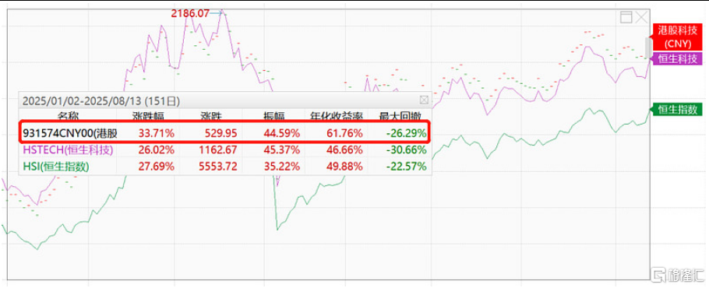Click the 2186.07 peak price label
This screenshot has height=288, width=709.
click(190, 13)
